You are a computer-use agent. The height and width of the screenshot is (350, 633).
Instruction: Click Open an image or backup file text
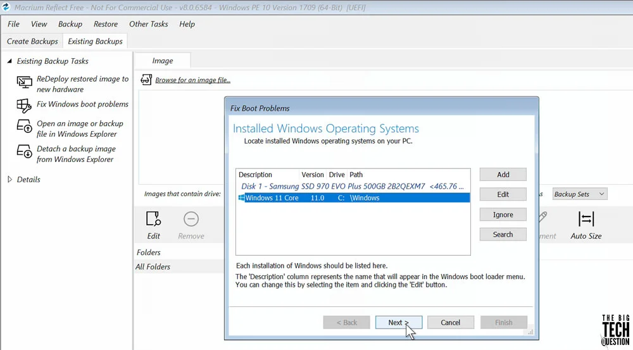(x=80, y=128)
